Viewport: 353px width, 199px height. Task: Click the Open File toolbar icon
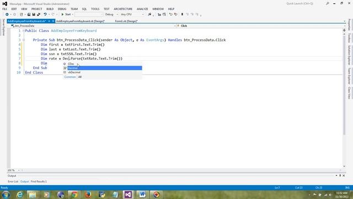[x=29, y=14]
